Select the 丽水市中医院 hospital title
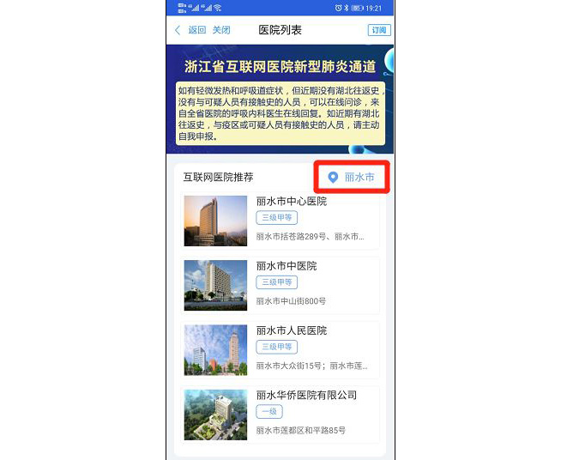Screen dimensions: 561x460 pyautogui.click(x=286, y=266)
